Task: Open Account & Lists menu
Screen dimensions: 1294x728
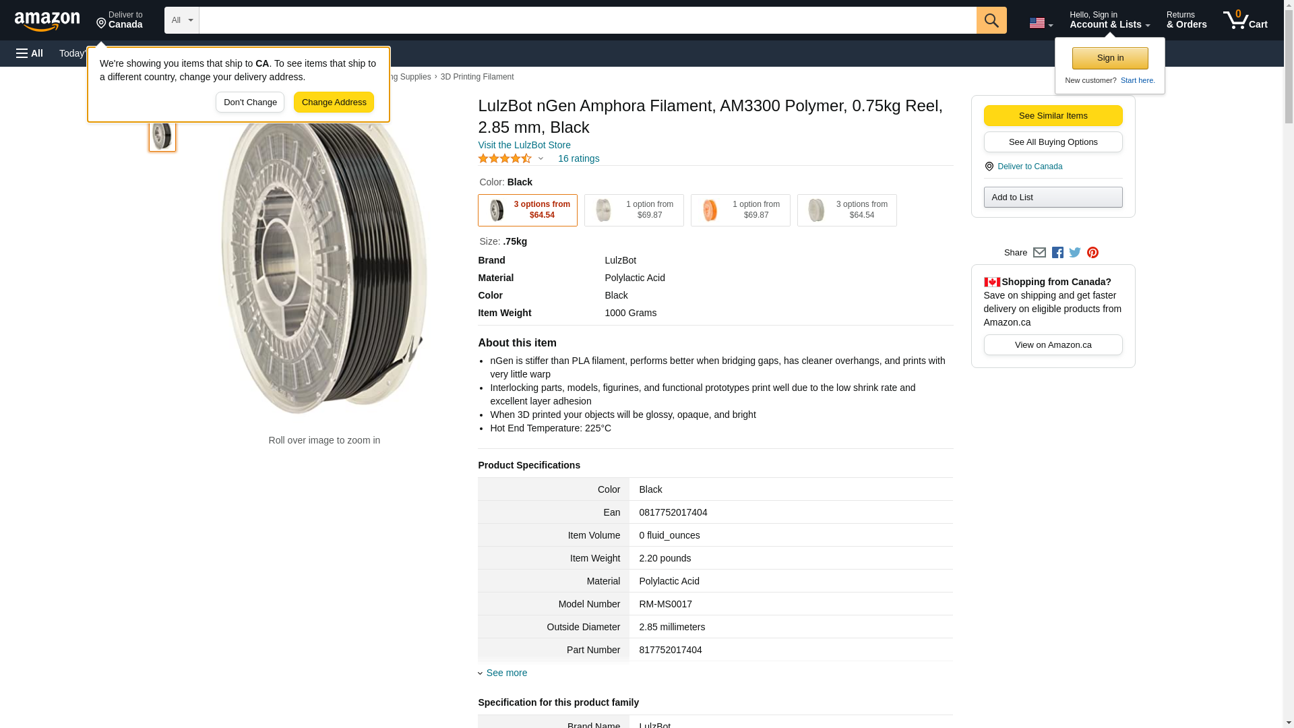Action: [x=1109, y=20]
